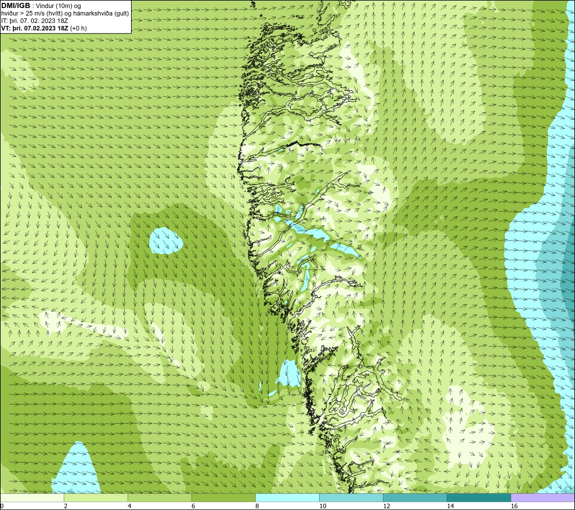575x510 pixels.
Task: Click the purple legend swatch above 16 m/s
Action: (542, 497)
